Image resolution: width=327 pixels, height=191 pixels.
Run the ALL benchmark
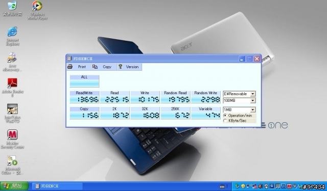[84, 81]
